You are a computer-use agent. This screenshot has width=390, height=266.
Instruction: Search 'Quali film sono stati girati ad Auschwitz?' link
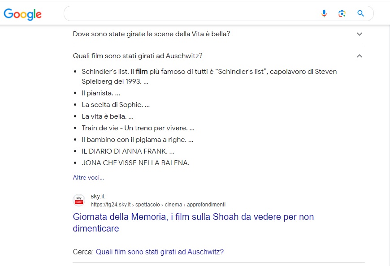coord(160,252)
